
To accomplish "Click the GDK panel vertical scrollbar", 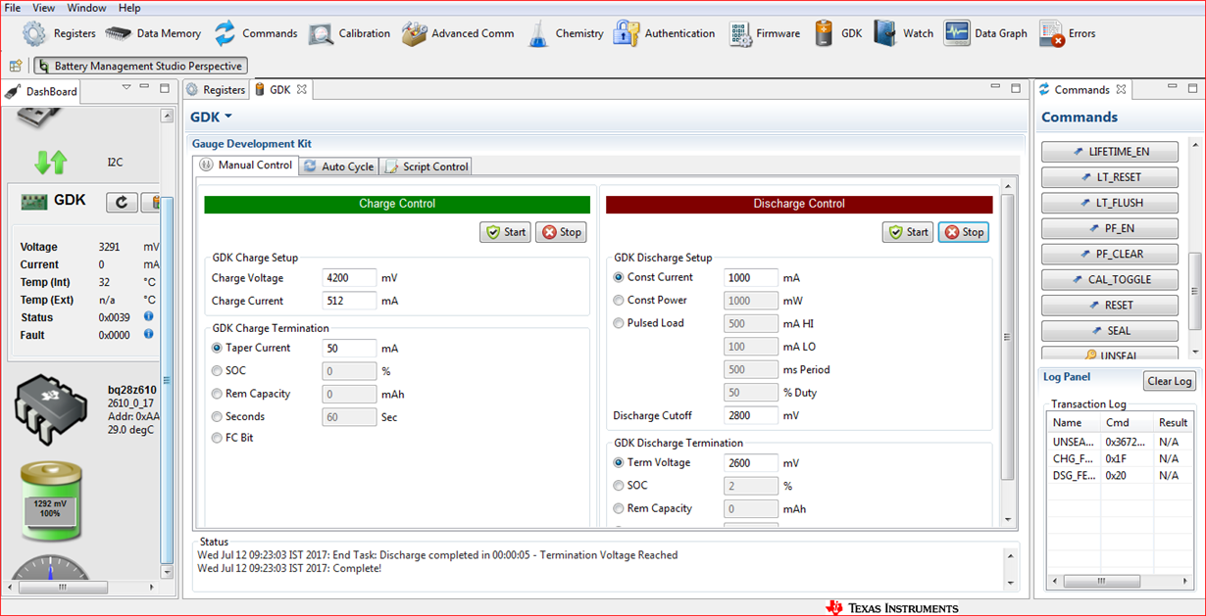I will pyautogui.click(x=1008, y=336).
